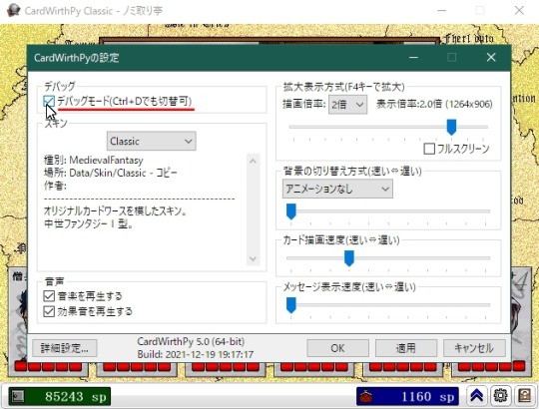Click the 1160 sp money display
This screenshot has width=539, height=409.
tap(407, 396)
